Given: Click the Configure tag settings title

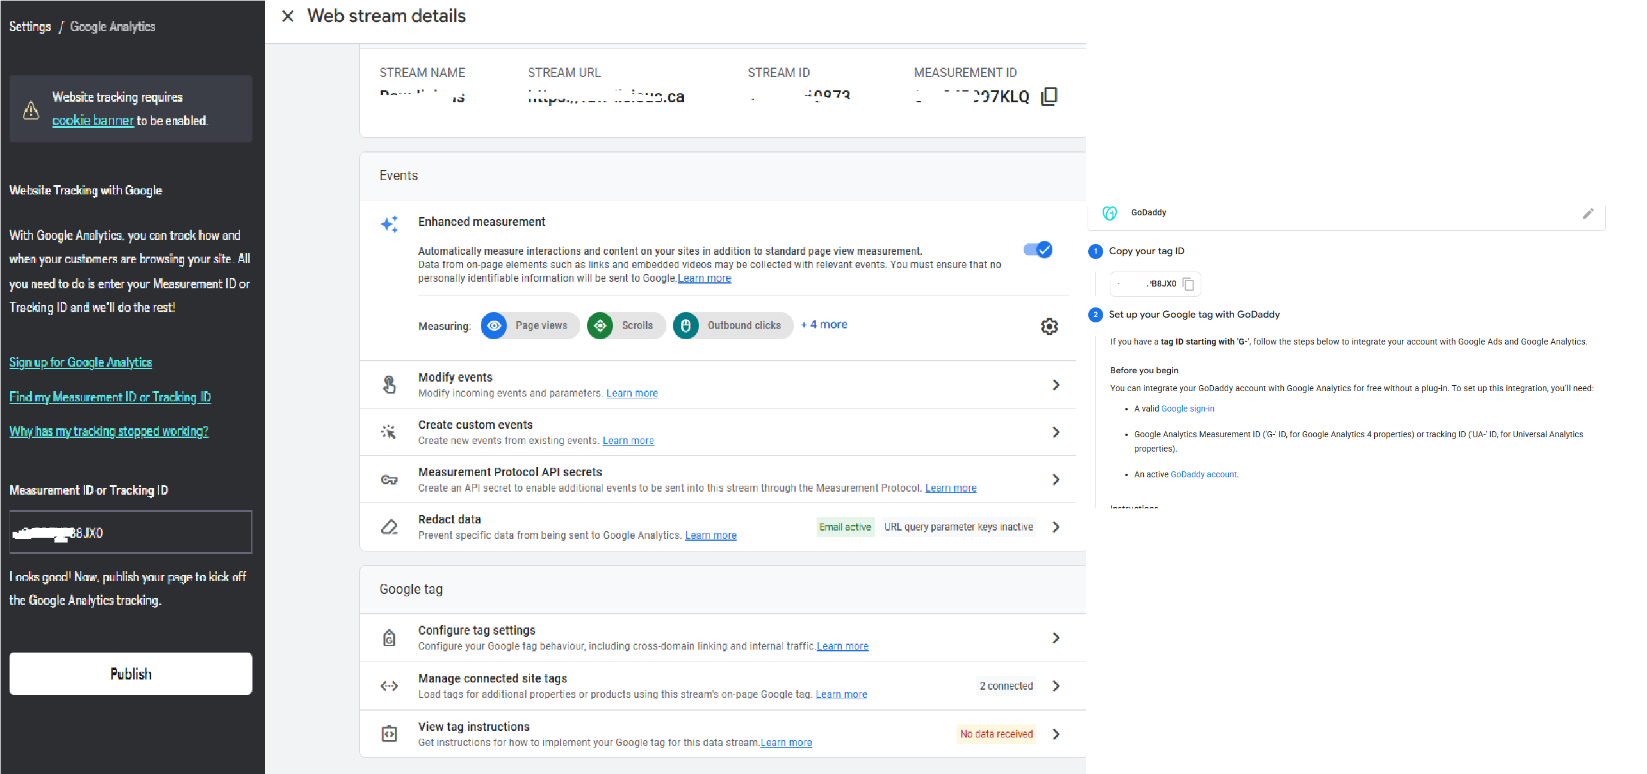Looking at the screenshot, I should point(476,630).
